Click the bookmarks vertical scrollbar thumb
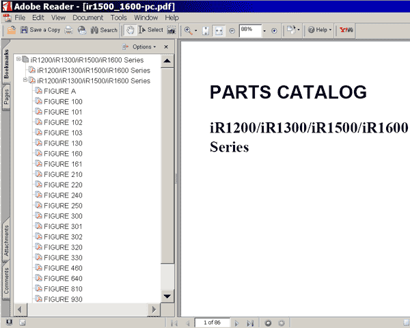 coord(167,165)
